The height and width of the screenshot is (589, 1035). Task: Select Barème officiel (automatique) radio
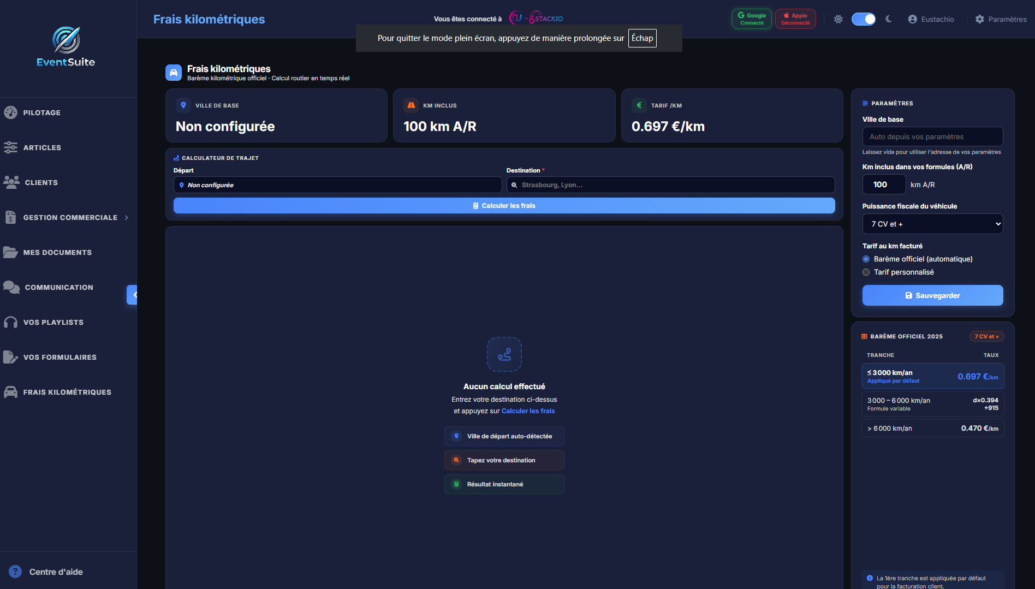866,259
